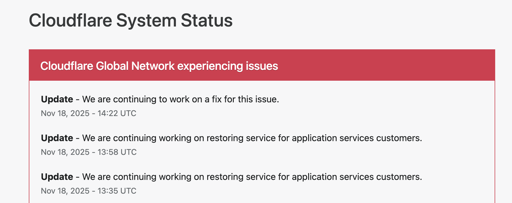The image size is (512, 203).
Task: Click the "Cloudflare System Status" page heading
Action: tap(131, 21)
